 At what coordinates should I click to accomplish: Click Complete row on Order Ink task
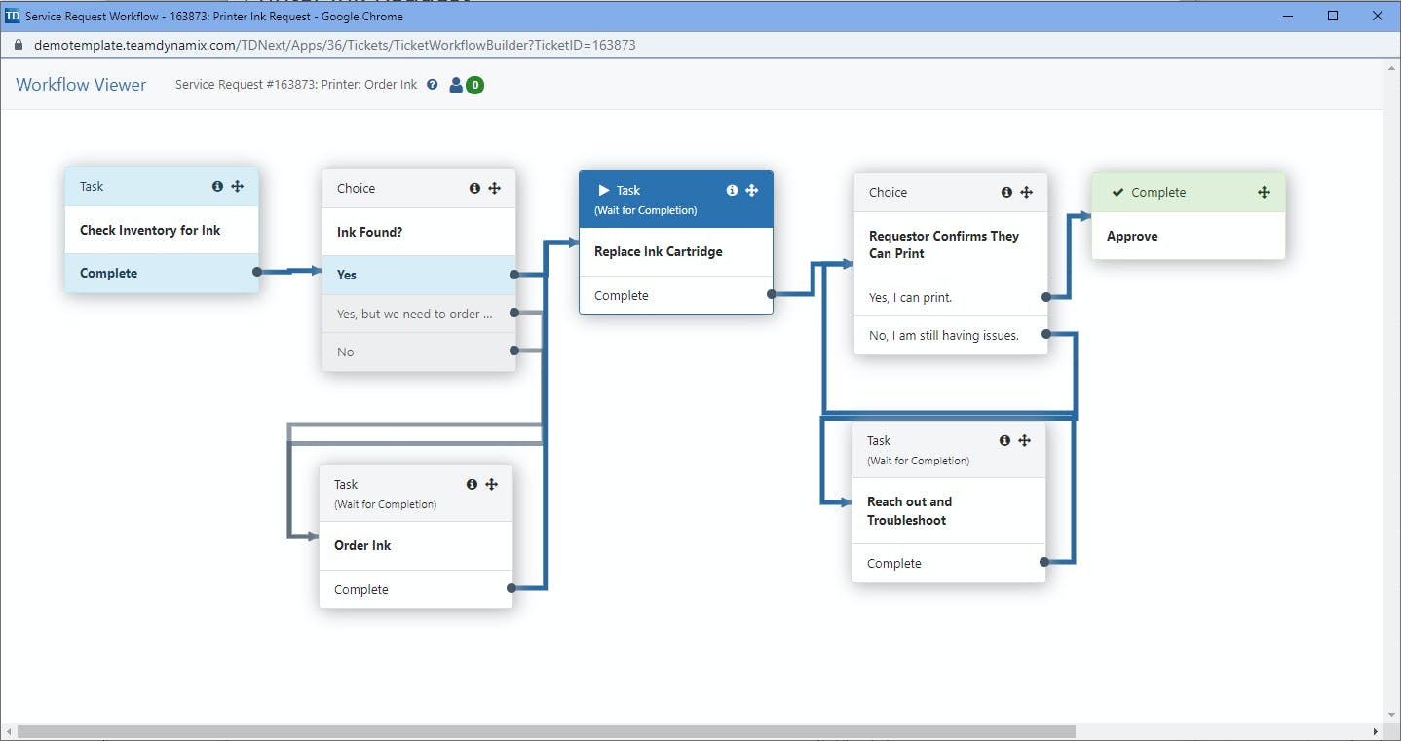(x=416, y=589)
